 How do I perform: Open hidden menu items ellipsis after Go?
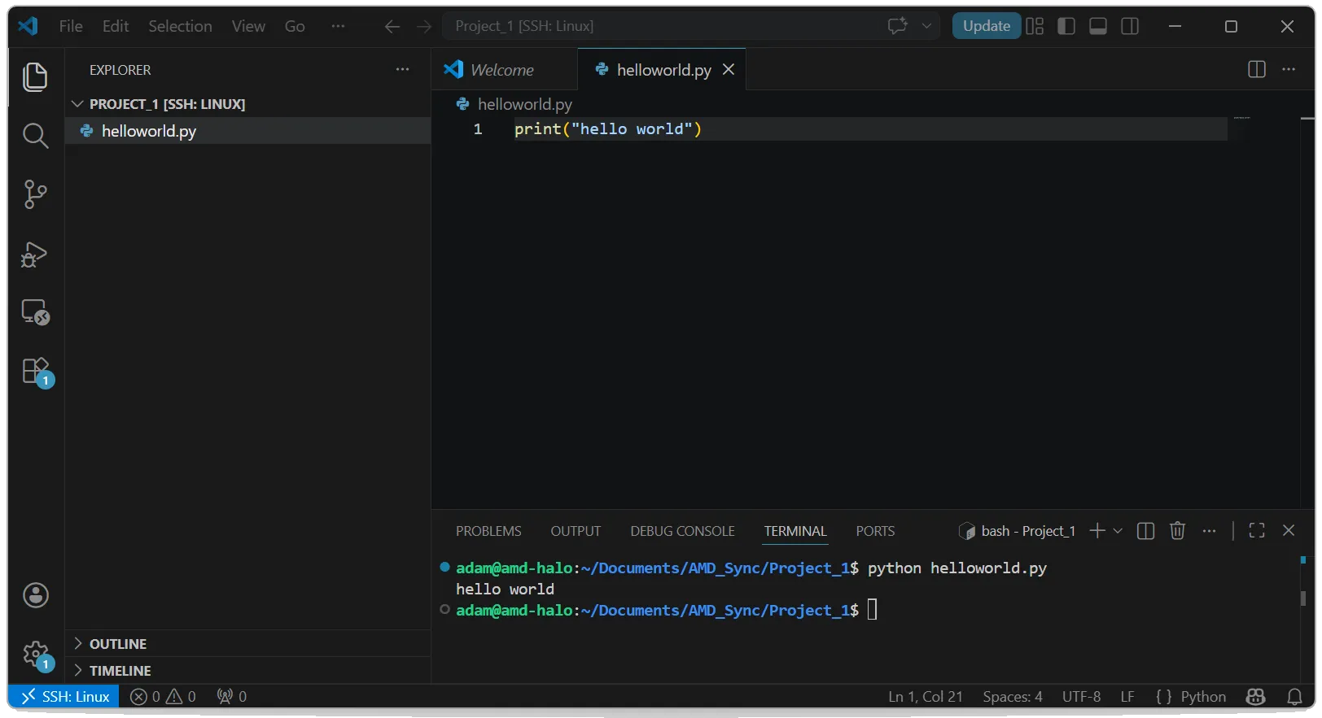[338, 26]
